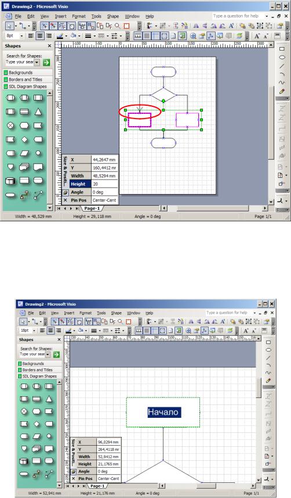
Task: Choose stacked documents shape in upper stencil
Action: [x=24, y=167]
